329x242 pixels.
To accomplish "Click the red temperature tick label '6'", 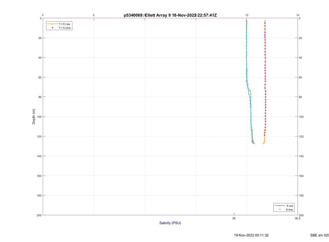I will click(94, 15).
